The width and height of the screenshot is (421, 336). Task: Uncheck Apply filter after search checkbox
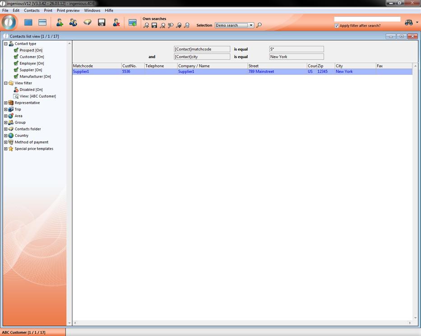point(337,26)
